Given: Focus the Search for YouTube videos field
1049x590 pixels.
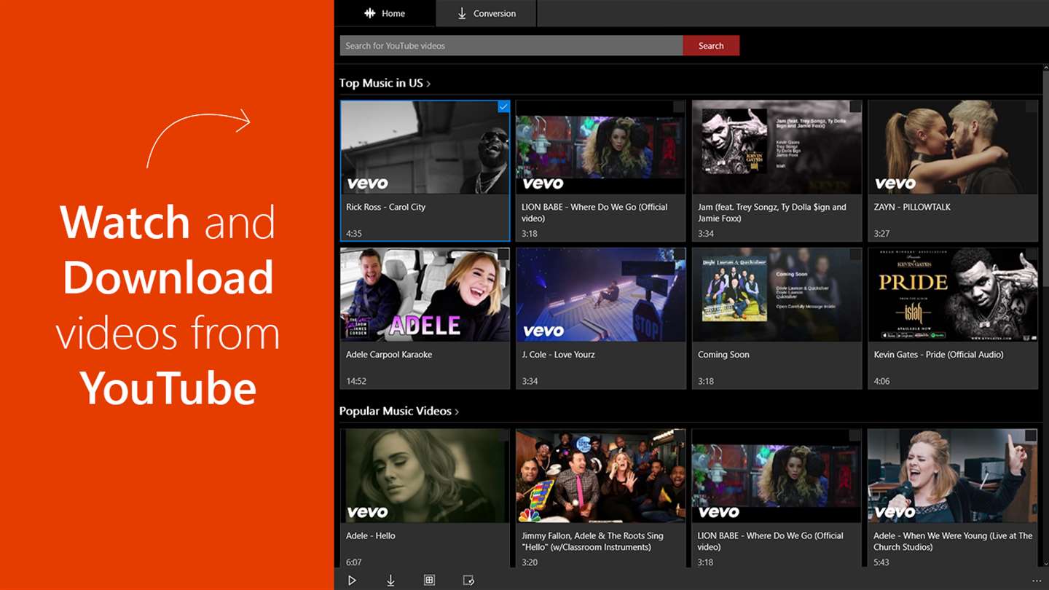Looking at the screenshot, I should (x=511, y=45).
